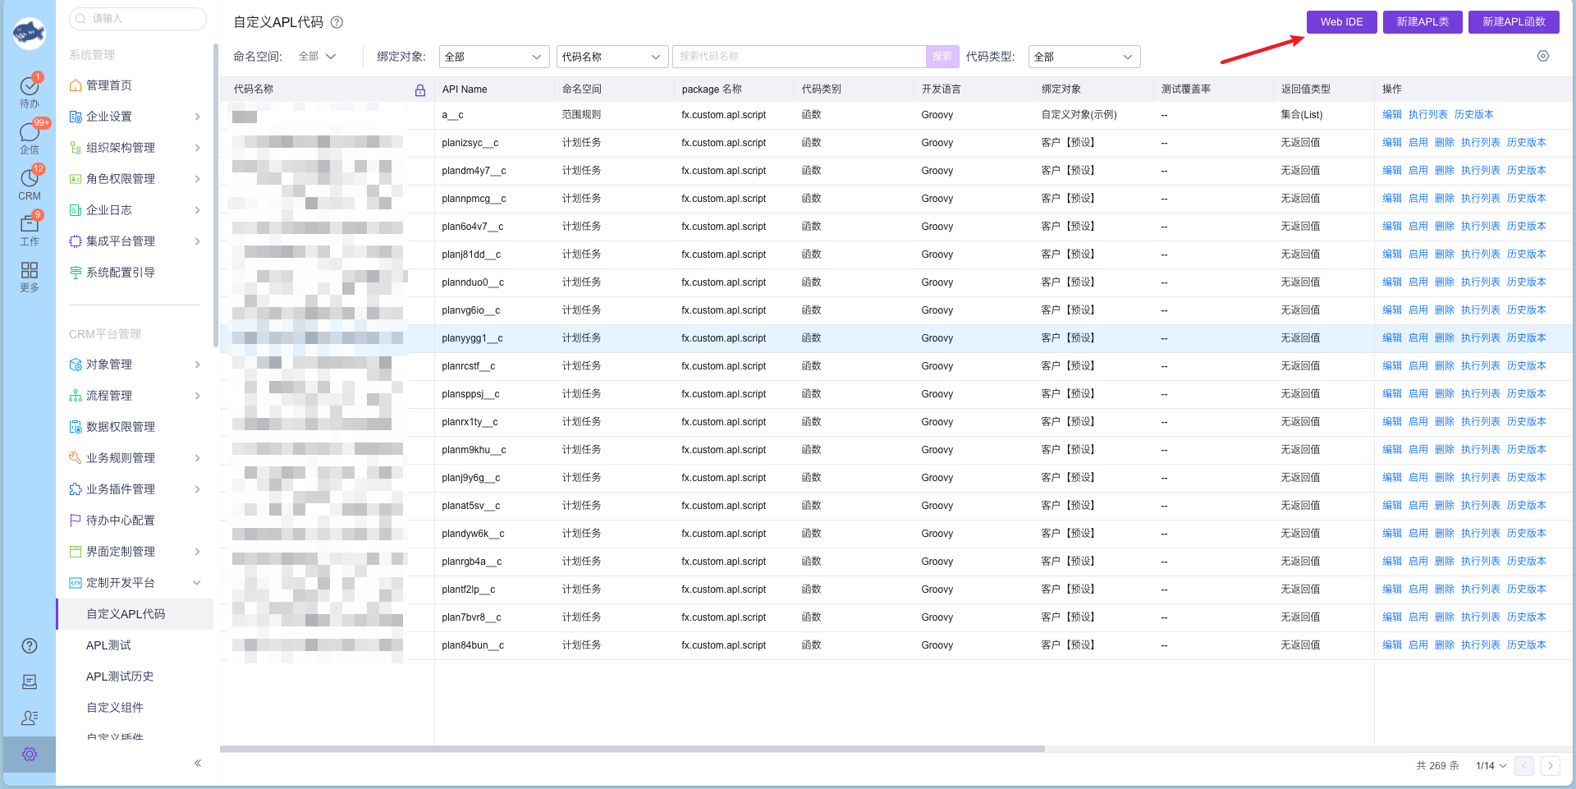Click the help question mark beside page title
1576x789 pixels.
coord(337,22)
